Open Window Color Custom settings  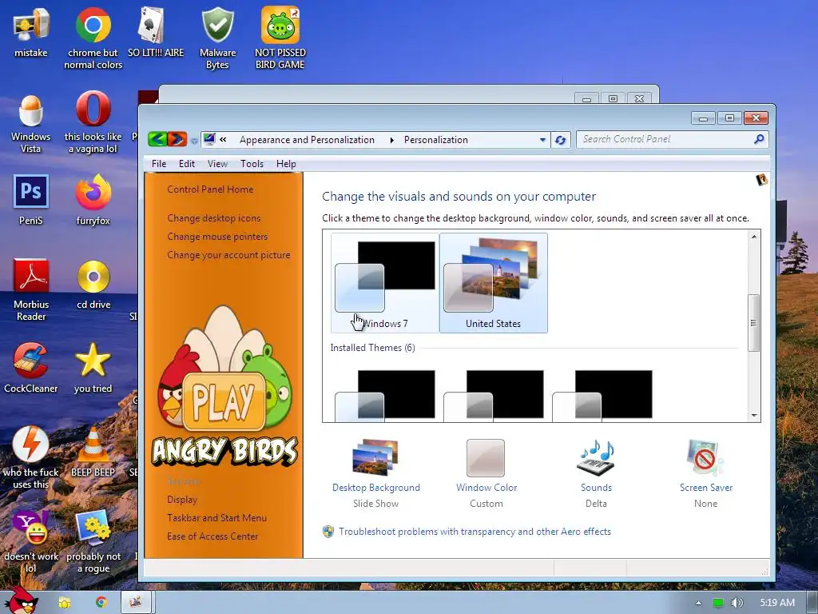coord(486,474)
